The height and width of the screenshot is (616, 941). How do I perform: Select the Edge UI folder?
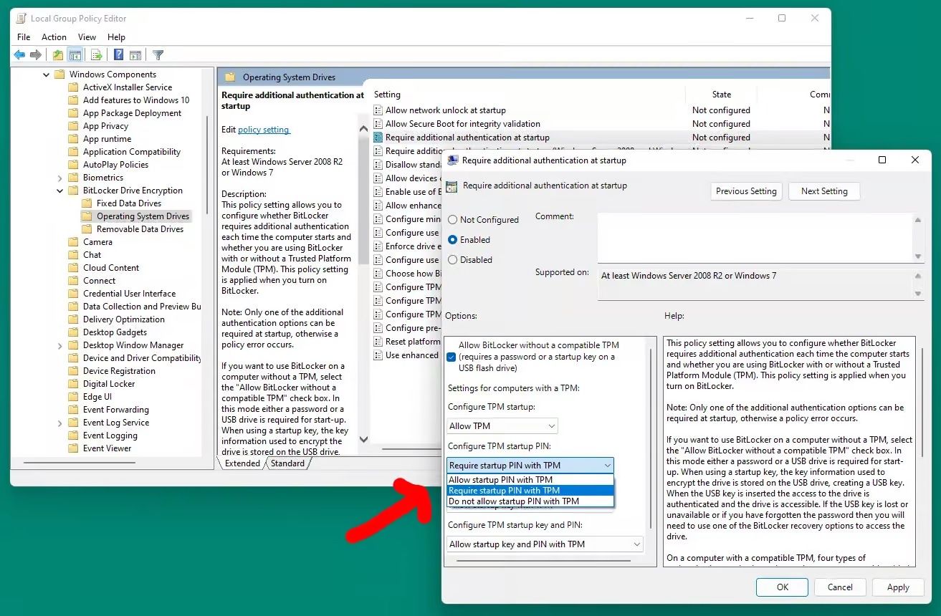97,397
